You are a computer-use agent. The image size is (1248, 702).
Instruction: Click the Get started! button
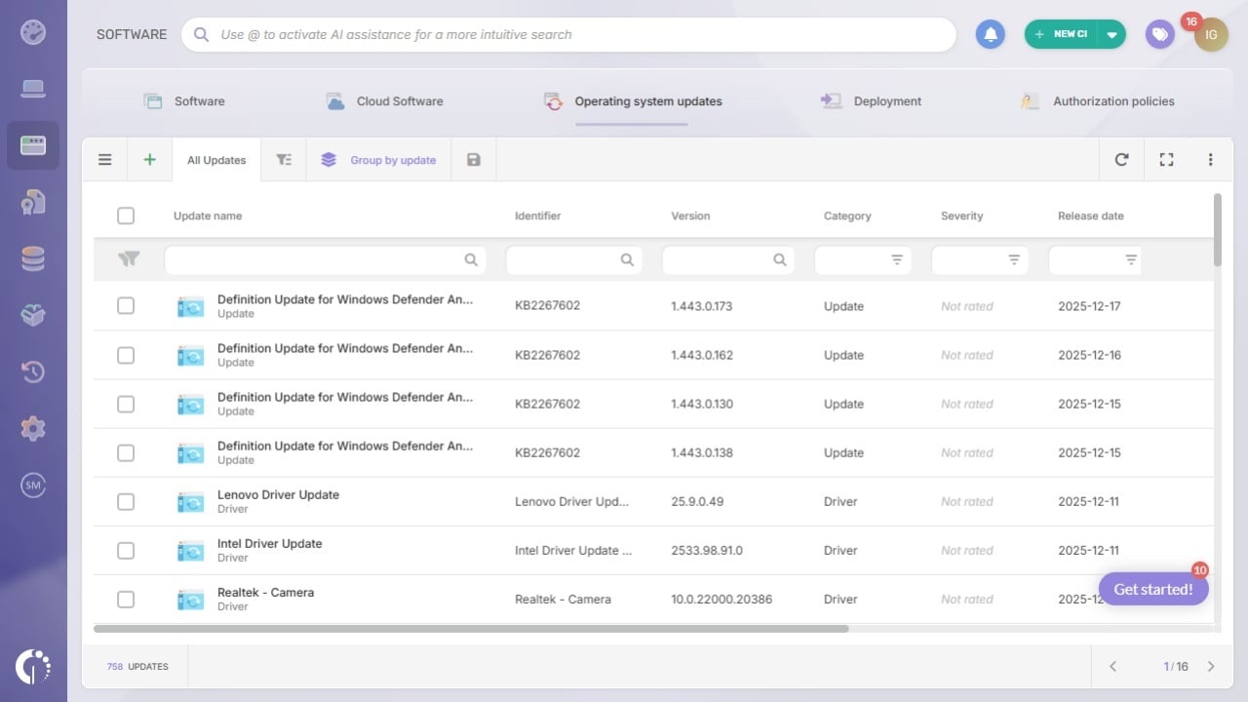click(x=1153, y=589)
